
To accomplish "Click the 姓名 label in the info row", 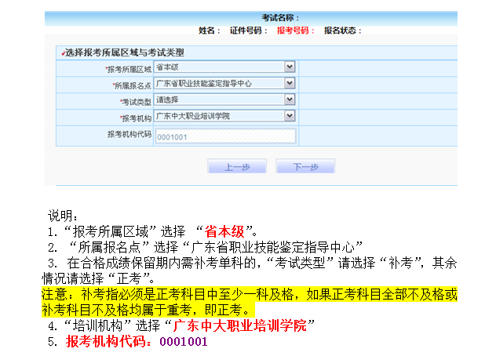I will pos(210,31).
